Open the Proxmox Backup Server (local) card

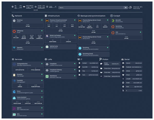point(92,21)
